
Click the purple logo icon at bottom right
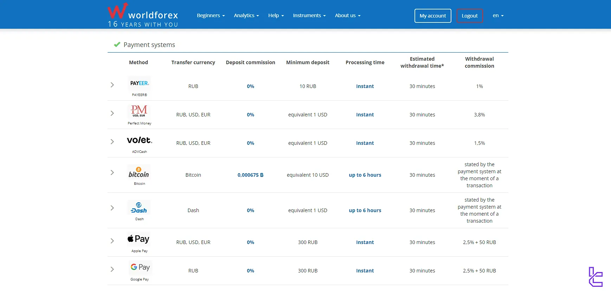point(596,277)
